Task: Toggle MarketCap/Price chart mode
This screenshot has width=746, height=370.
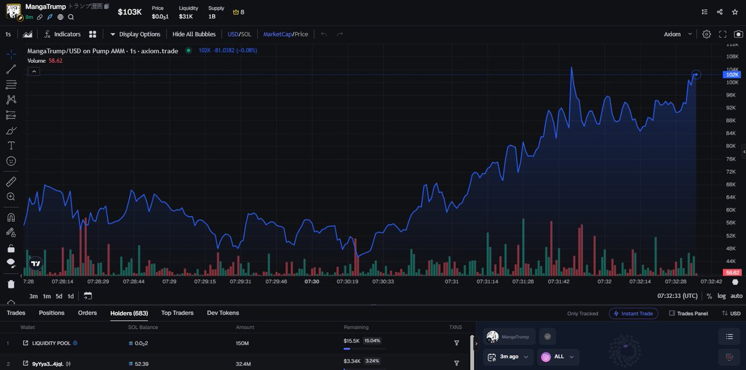Action: coord(285,34)
